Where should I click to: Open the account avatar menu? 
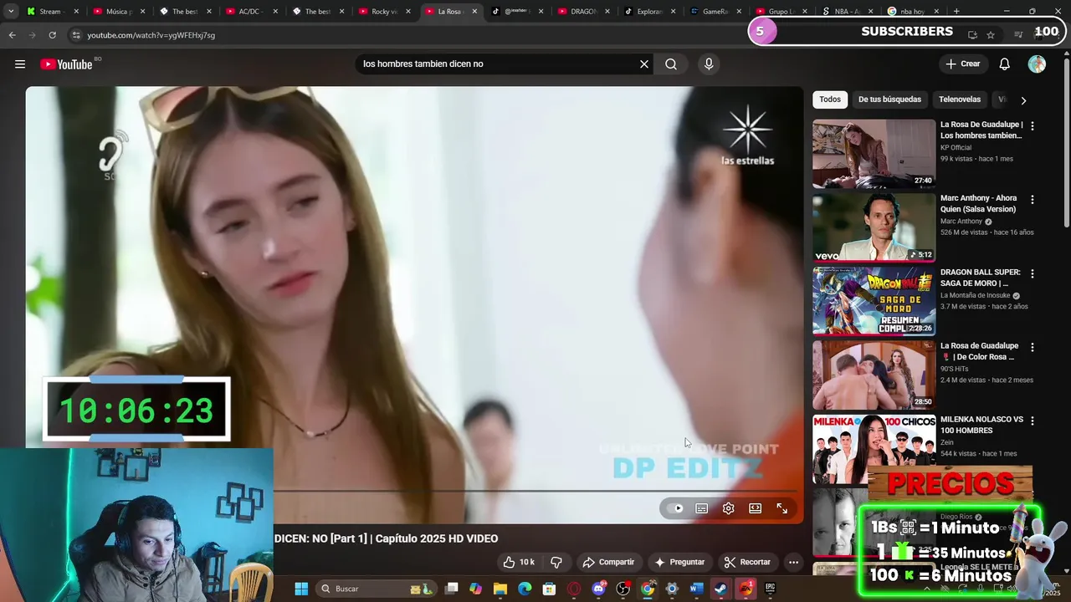[x=1037, y=64]
